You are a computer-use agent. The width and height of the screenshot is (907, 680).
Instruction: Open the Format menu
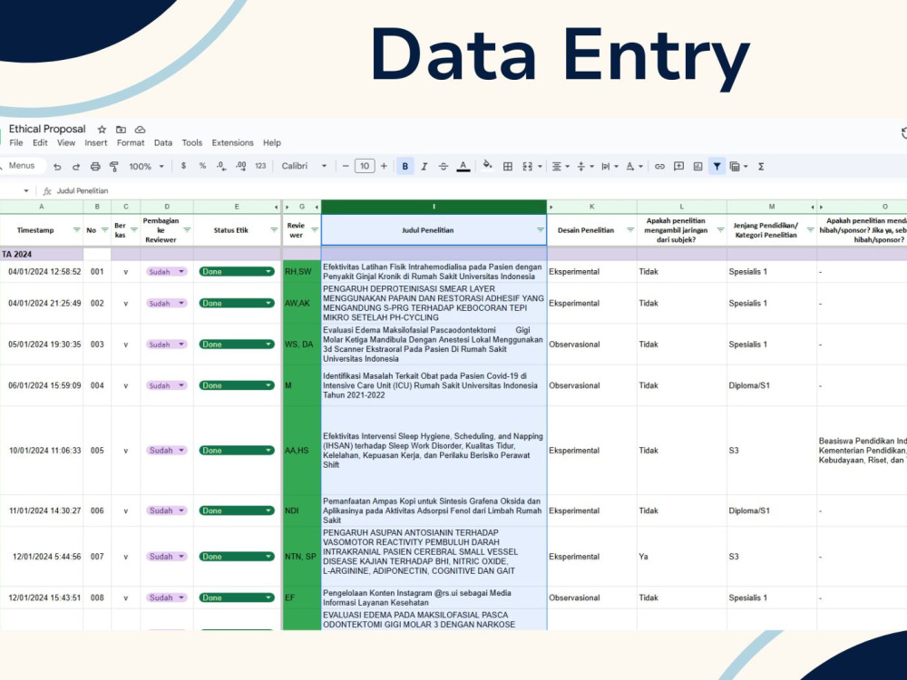pos(131,143)
